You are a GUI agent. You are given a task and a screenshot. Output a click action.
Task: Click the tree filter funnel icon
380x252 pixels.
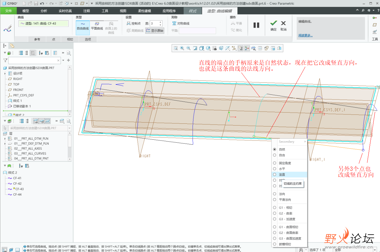click(x=5, y=60)
